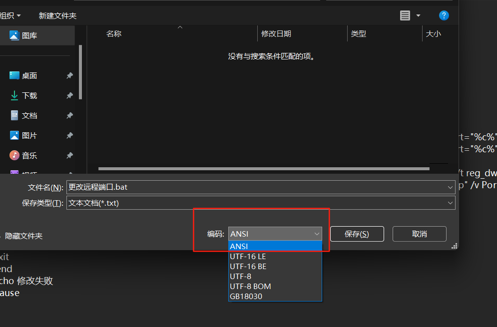The image size is (497, 327).
Task: Open the Music (音乐) folder icon
Action: tap(14, 155)
